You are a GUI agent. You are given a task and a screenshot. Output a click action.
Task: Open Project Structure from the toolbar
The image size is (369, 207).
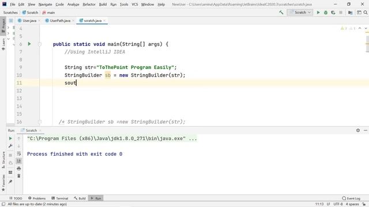click(350, 13)
